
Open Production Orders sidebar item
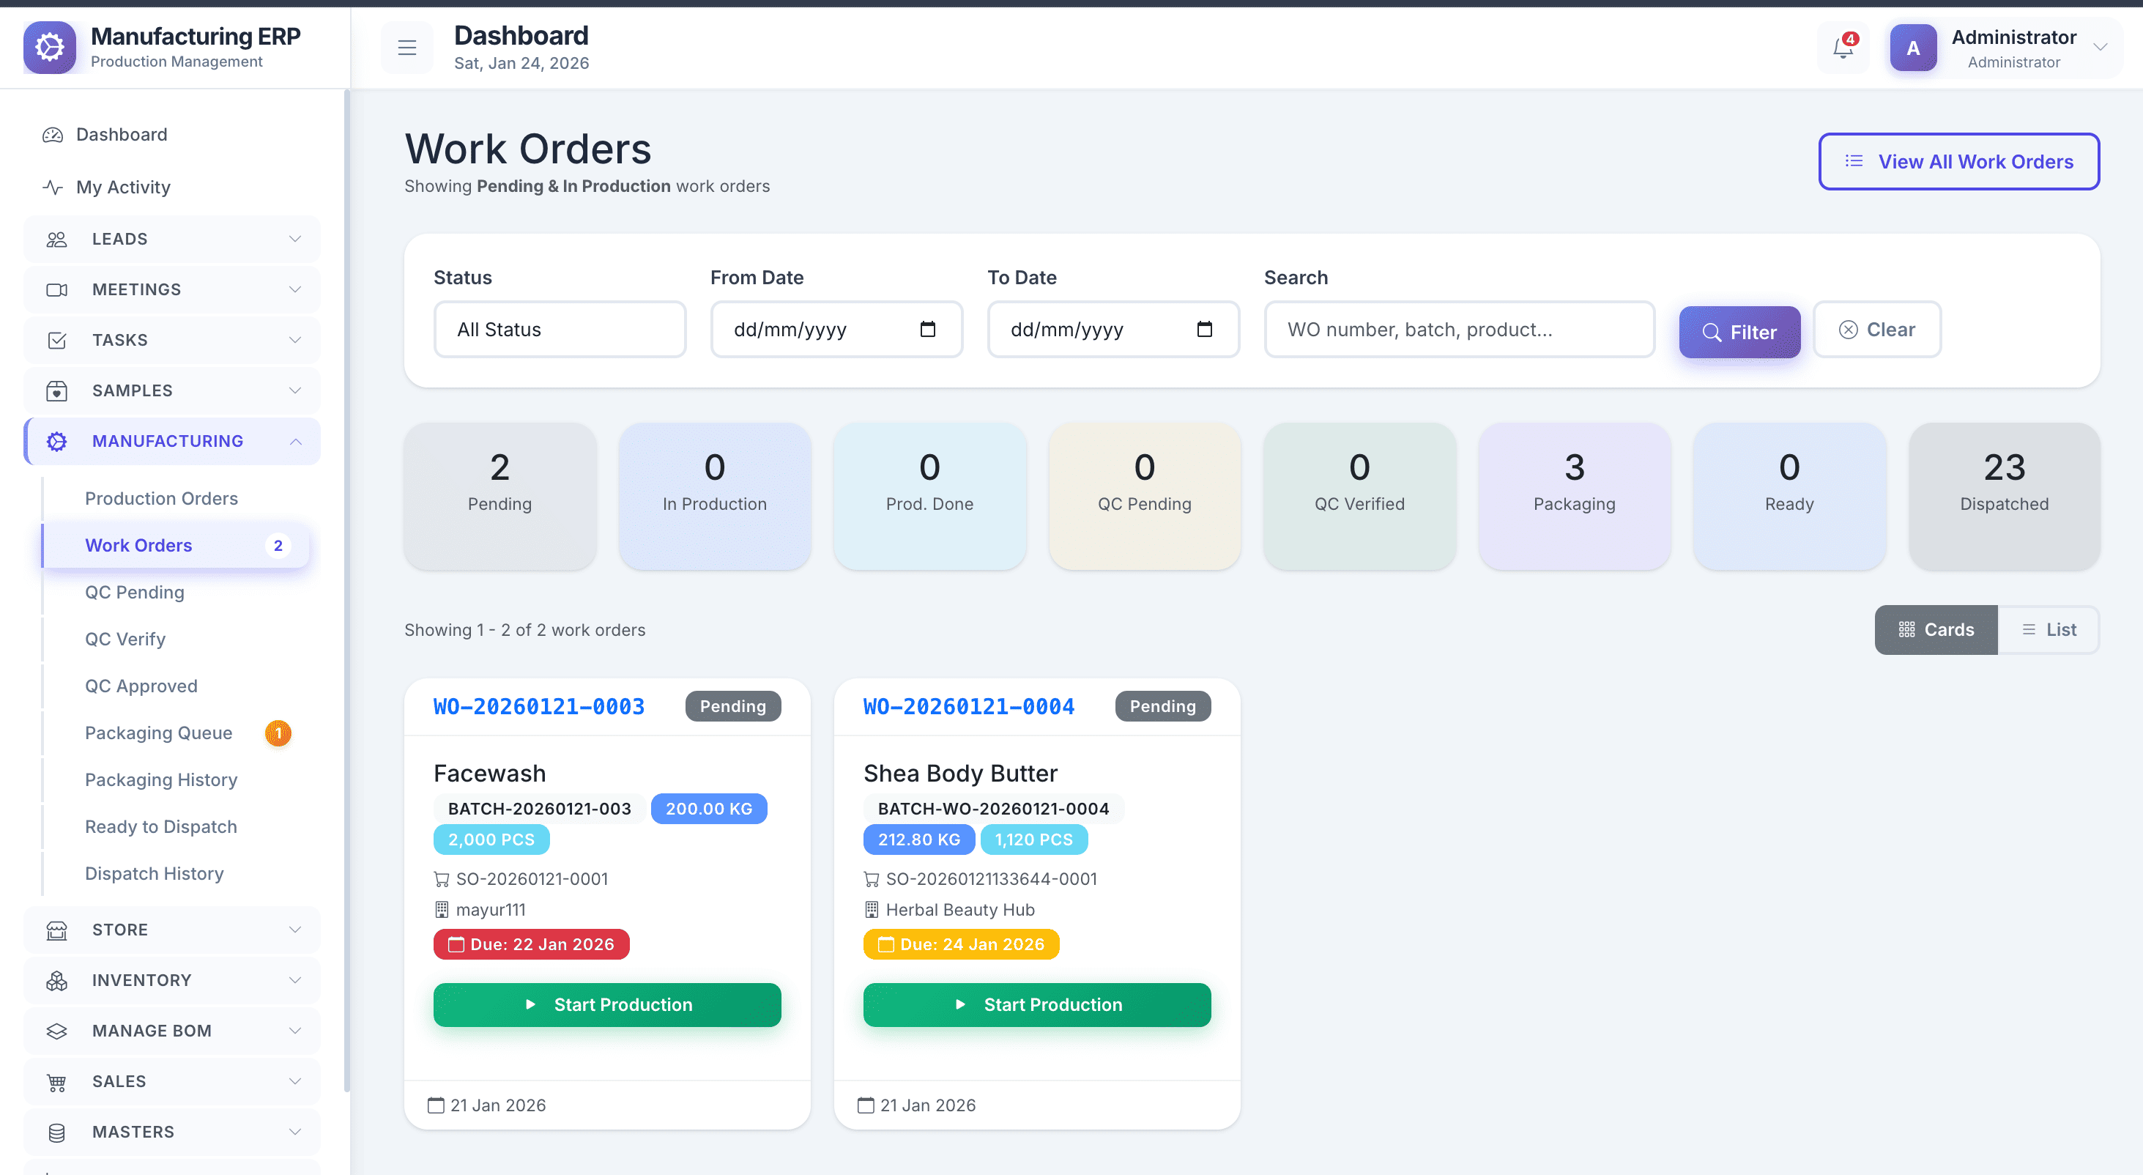[161, 498]
